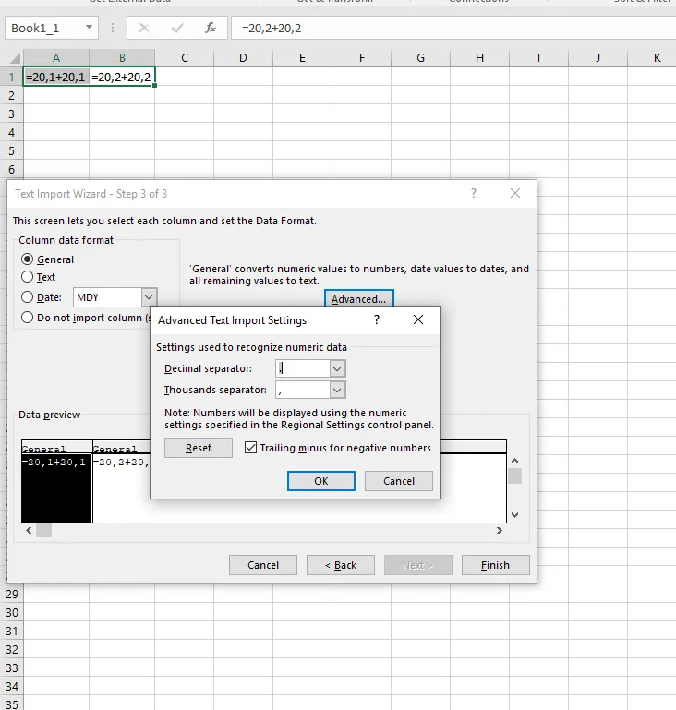This screenshot has width=676, height=710.
Task: Select column I header
Action: point(538,58)
